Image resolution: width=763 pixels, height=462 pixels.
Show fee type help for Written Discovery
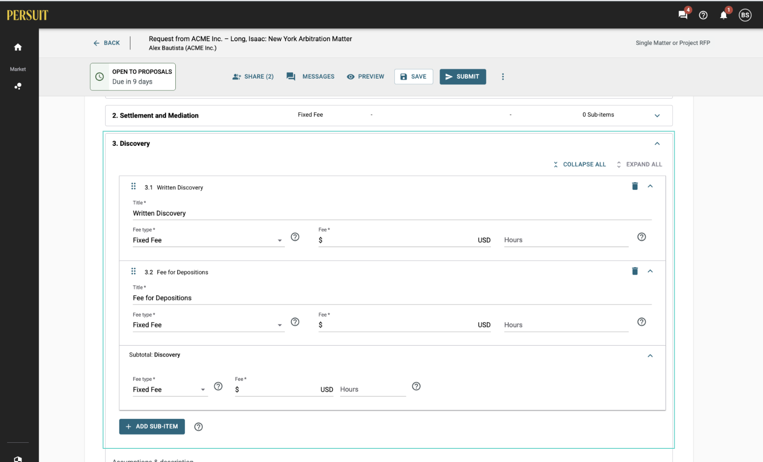pyautogui.click(x=295, y=237)
